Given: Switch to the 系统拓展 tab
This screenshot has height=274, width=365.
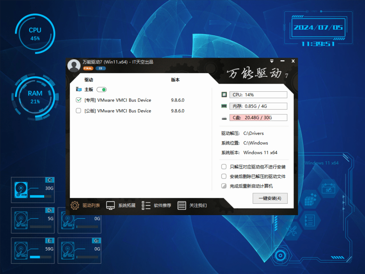Looking at the screenshot, I should (x=127, y=205).
